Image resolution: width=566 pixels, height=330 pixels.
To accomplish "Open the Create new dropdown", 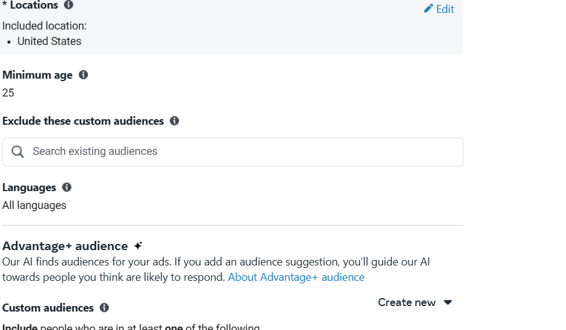I will coord(407,302).
